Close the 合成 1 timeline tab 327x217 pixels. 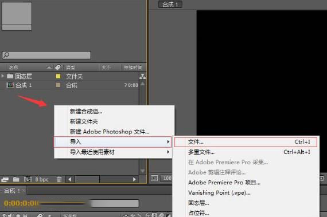tap(24, 190)
